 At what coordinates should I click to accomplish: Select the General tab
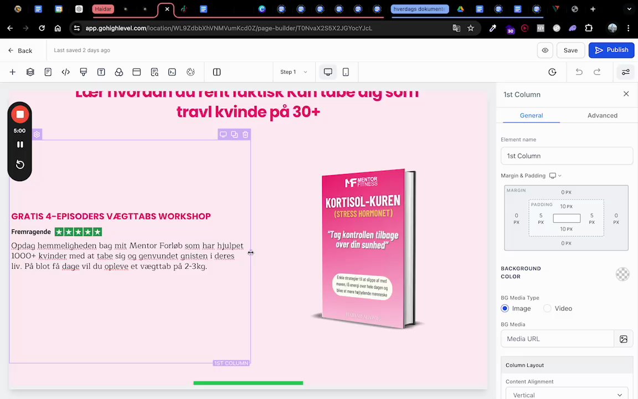coord(532,116)
